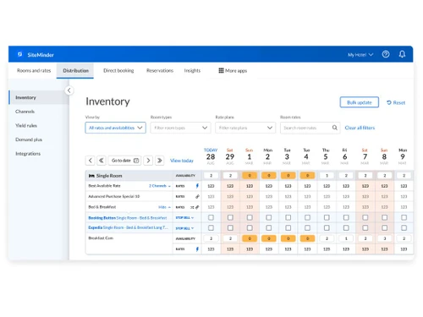Image resolution: width=423 pixels, height=317 pixels.
Task: Select the TODAY 28 date header
Action: pos(211,156)
